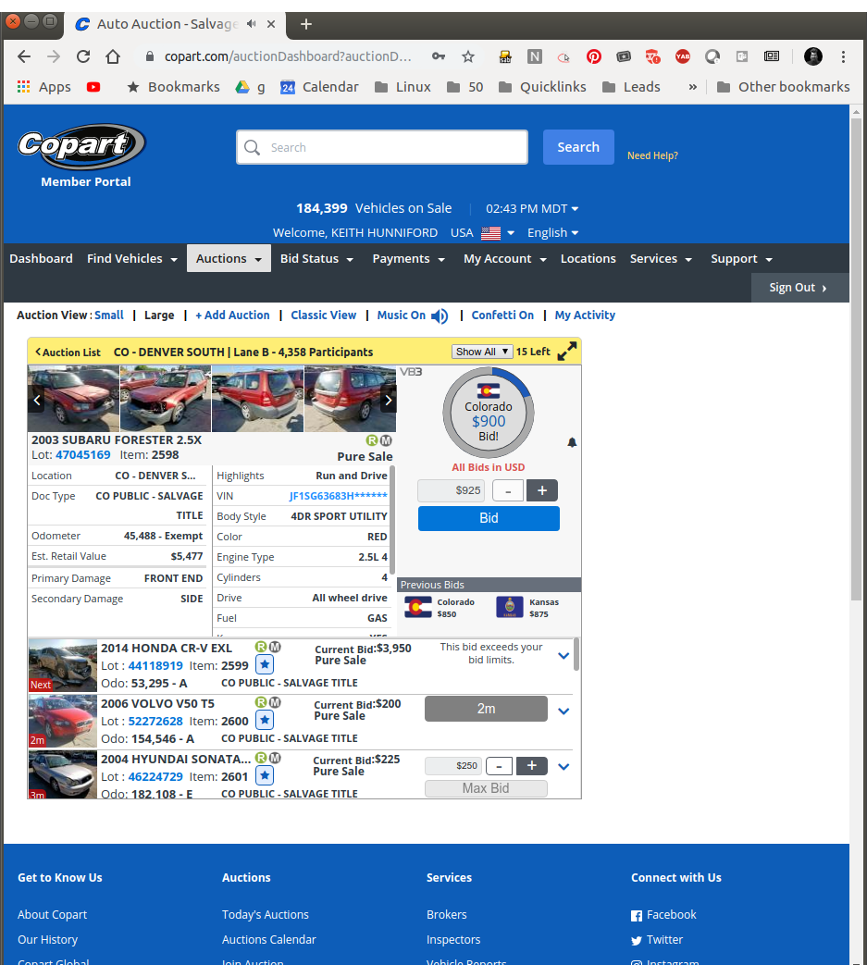The height and width of the screenshot is (977, 867).
Task: Add Honda CR-V EXL to watchlist star
Action: (265, 664)
